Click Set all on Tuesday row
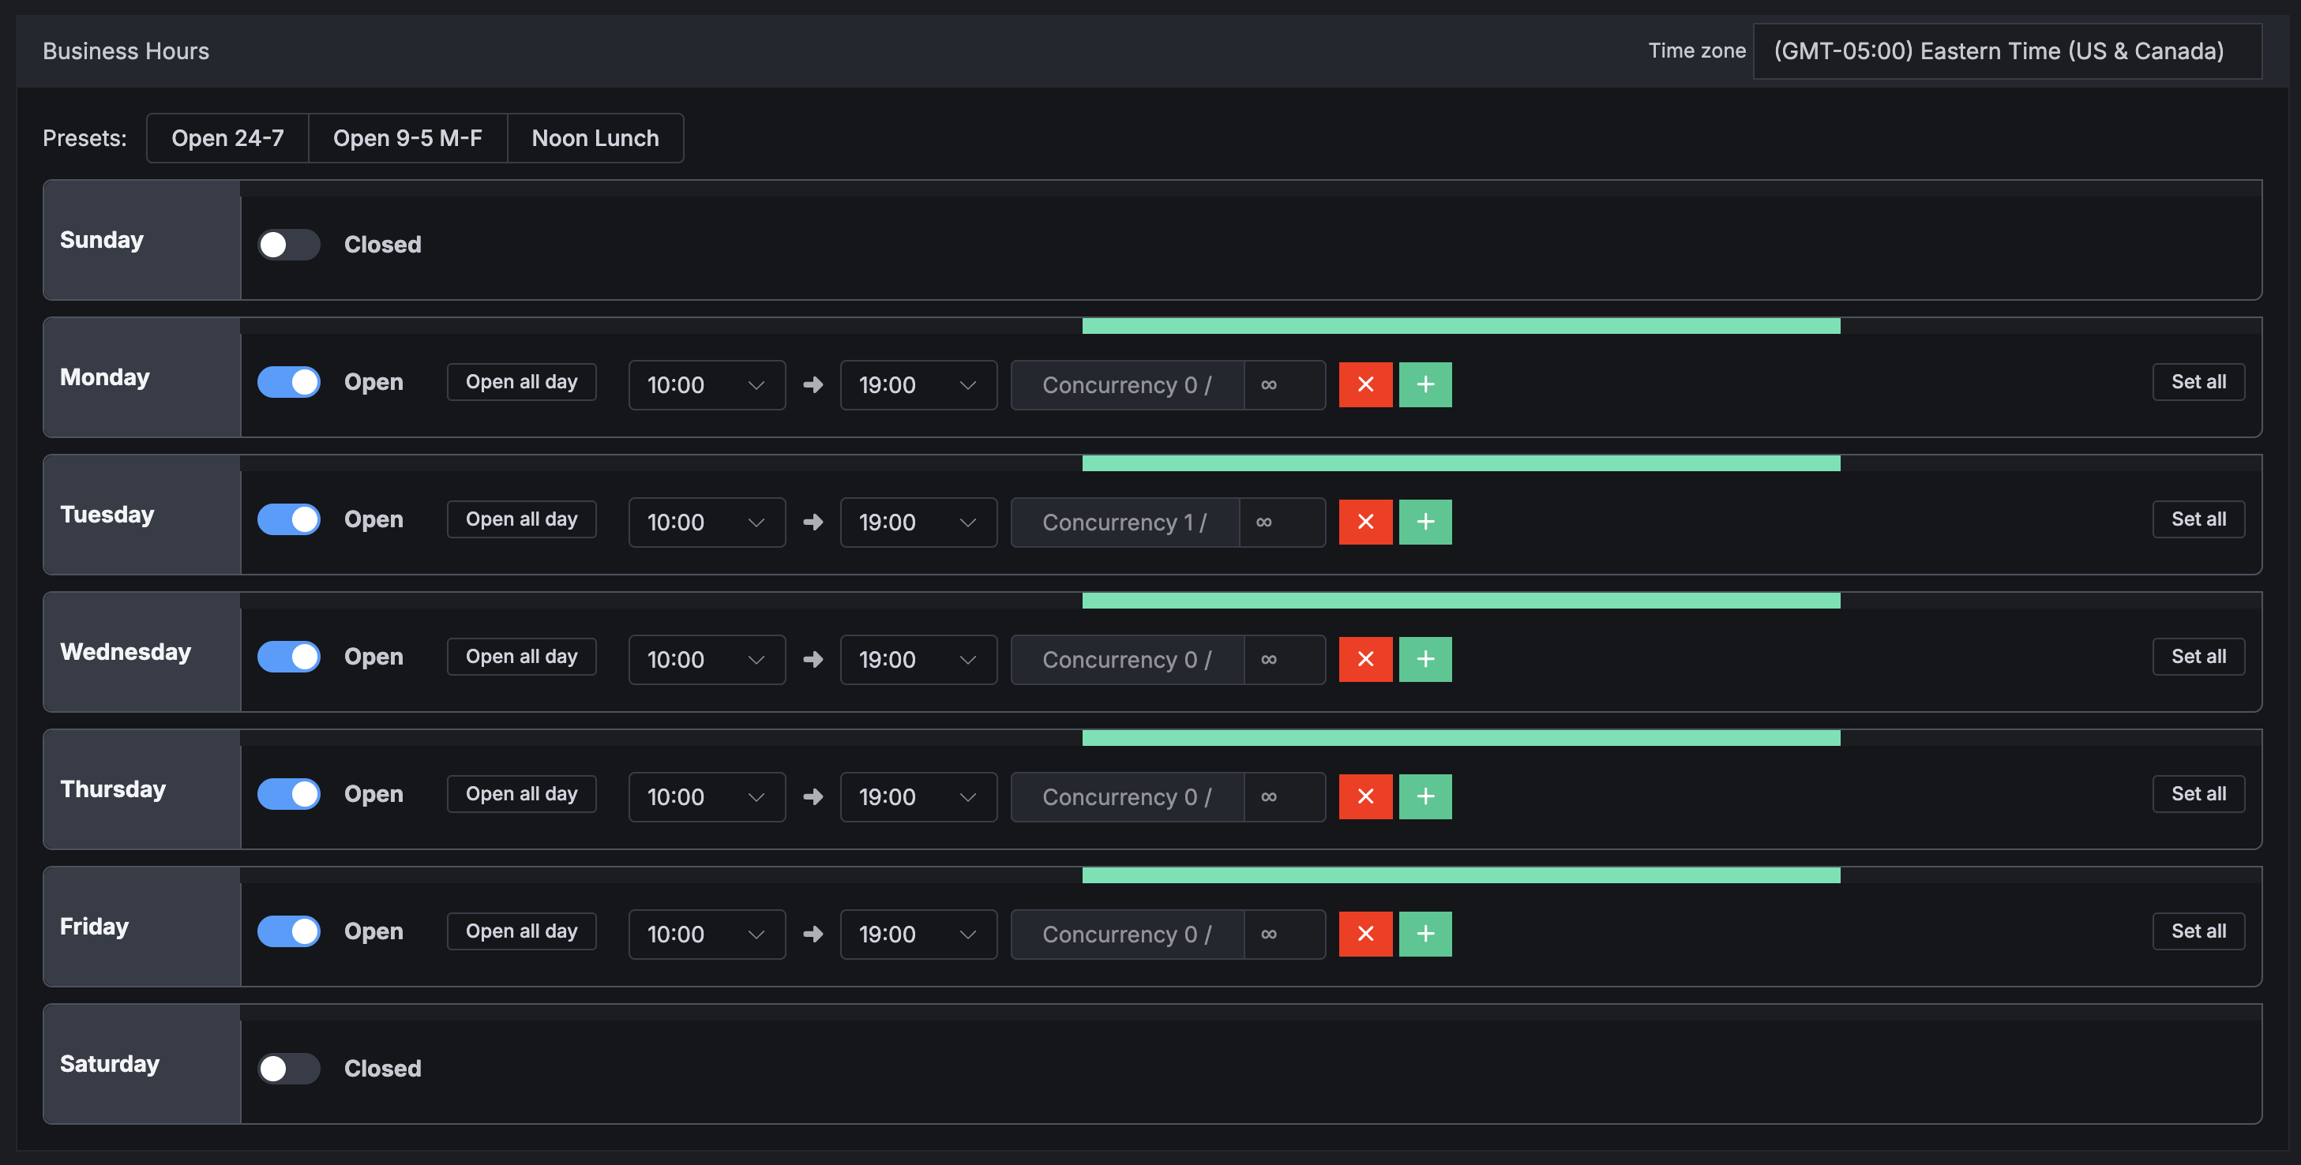The image size is (2301, 1165). tap(2198, 519)
